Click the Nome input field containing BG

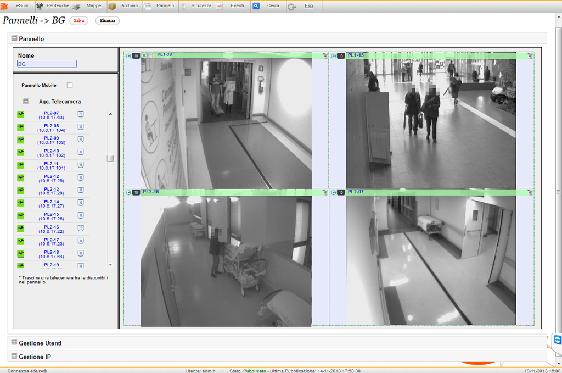tap(47, 64)
